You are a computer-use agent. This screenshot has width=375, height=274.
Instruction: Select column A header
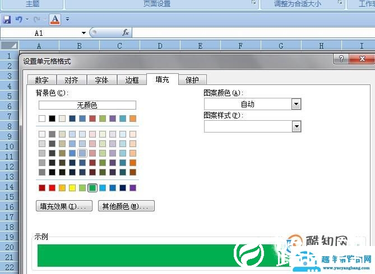click(39, 46)
